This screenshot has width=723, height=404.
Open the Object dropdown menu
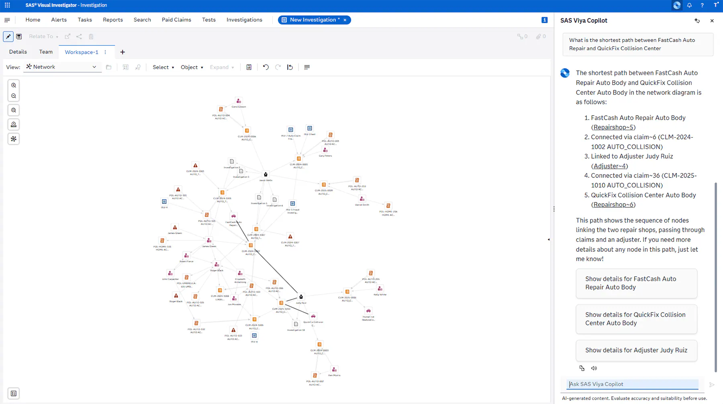(192, 67)
